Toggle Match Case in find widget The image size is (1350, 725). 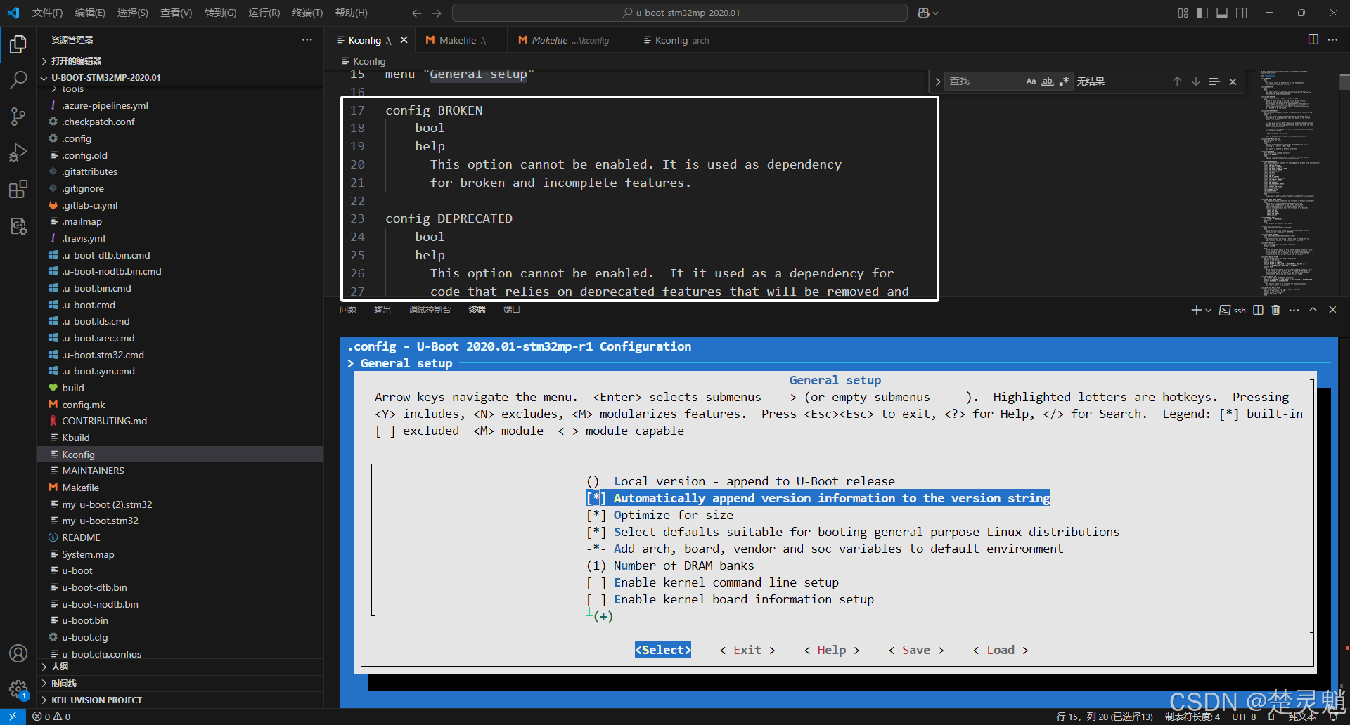coord(1031,81)
